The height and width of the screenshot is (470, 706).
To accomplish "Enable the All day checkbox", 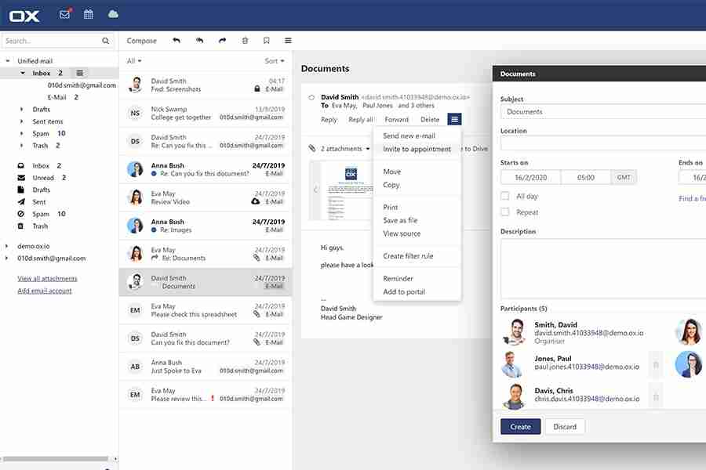I will point(505,197).
